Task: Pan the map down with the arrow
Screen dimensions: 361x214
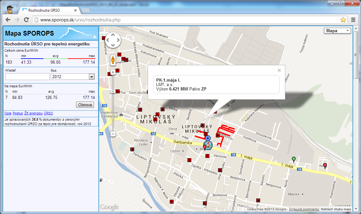Action: 113,45
